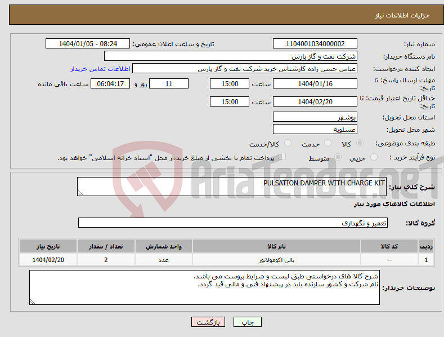Click the need date cell 1404/02/20 in table
Image resolution: width=444 pixels, height=337 pixels.
click(x=48, y=260)
